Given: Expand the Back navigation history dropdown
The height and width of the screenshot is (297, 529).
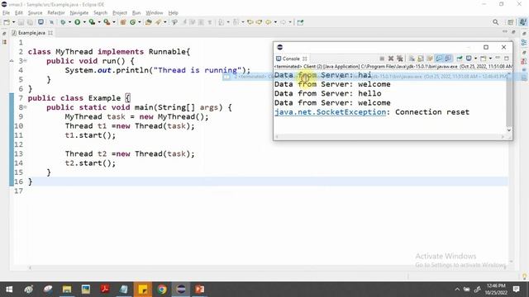Looking at the screenshot, I should click(x=275, y=22).
